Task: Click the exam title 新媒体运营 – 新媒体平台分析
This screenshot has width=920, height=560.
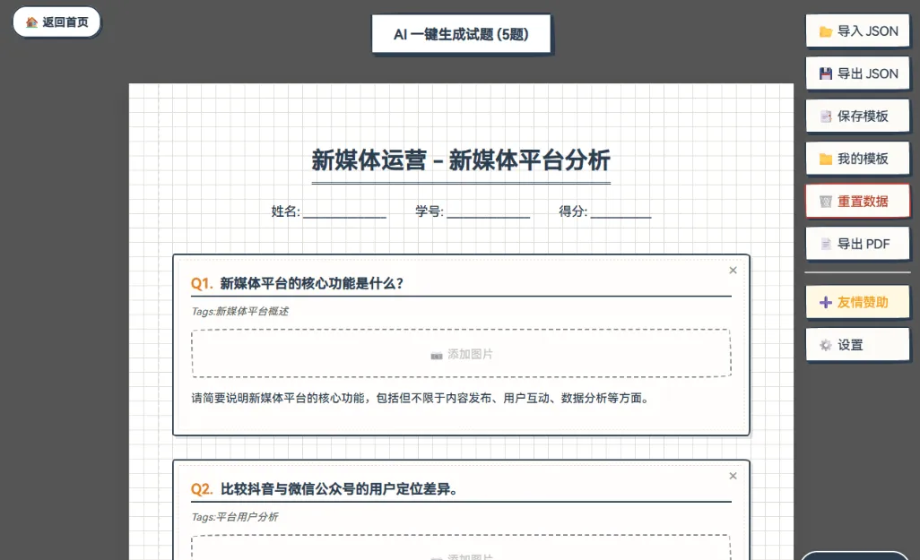Action: 460,160
